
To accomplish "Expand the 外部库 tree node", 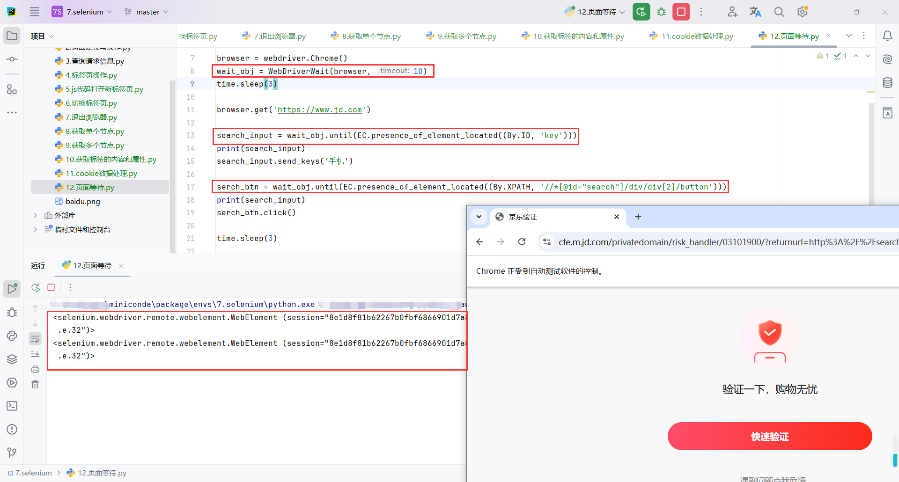I will [35, 215].
